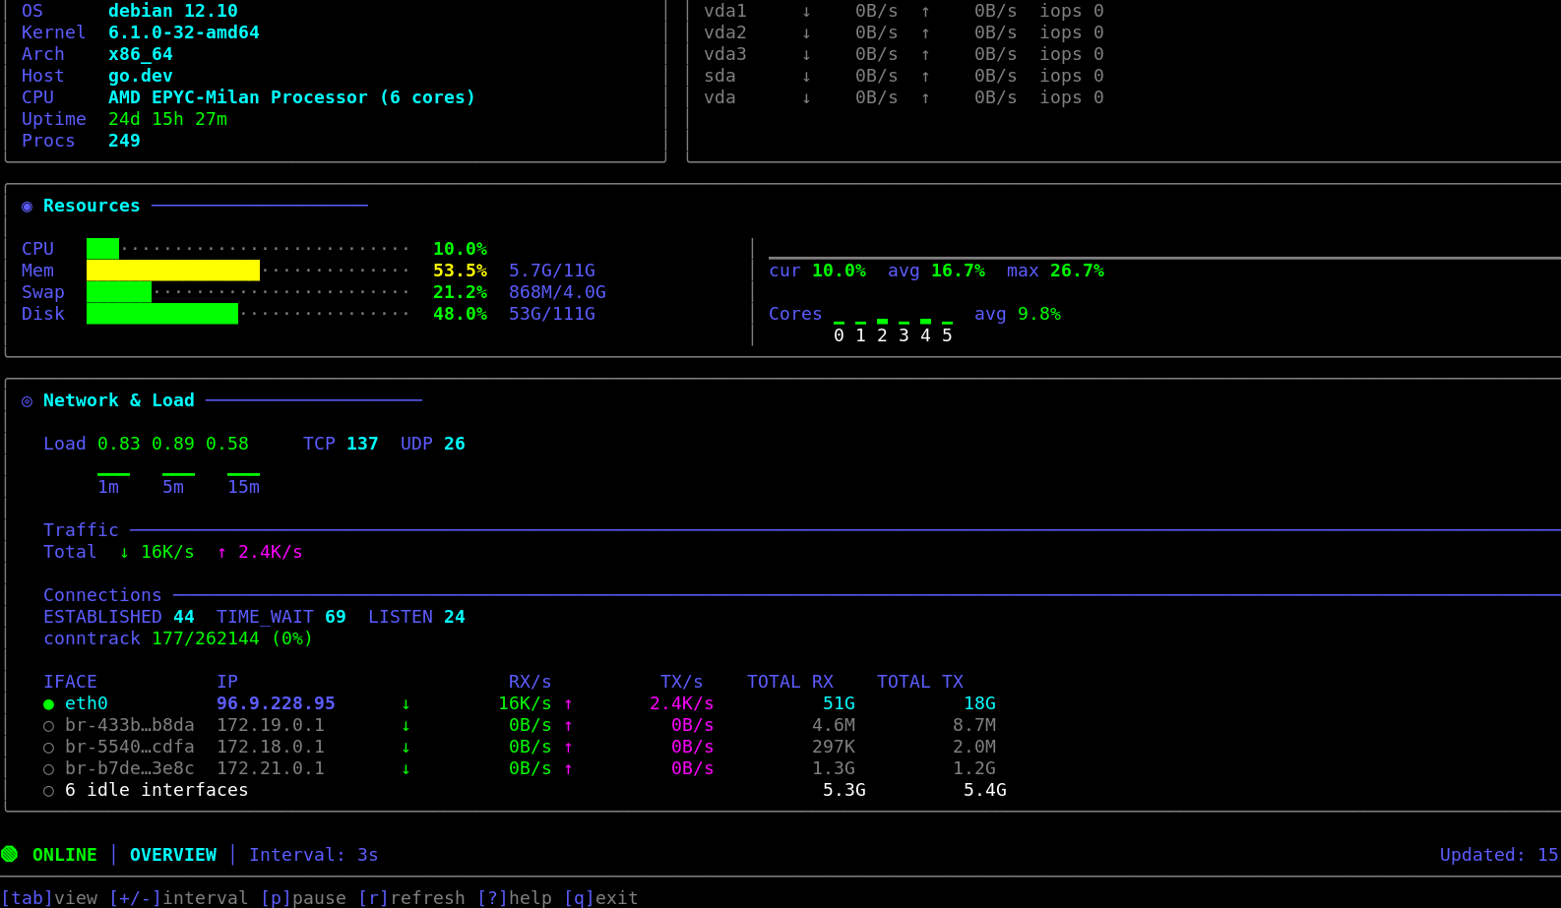1561x908 pixels.
Task: Click the TOTAL TX column header
Action: (920, 682)
